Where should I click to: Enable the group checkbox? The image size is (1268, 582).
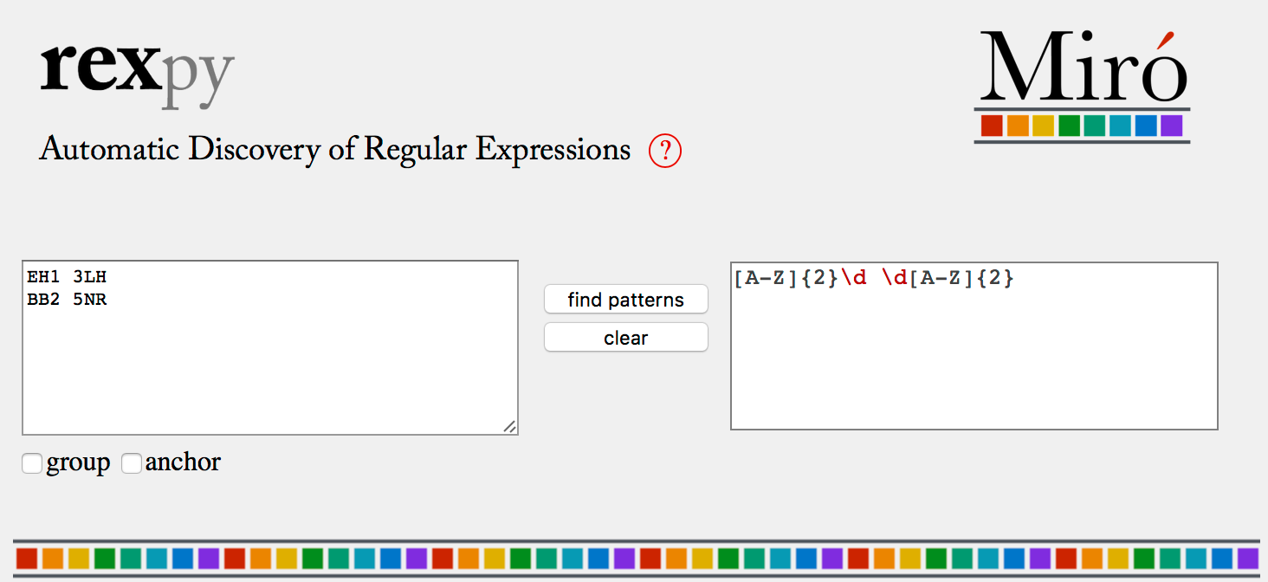(32, 464)
